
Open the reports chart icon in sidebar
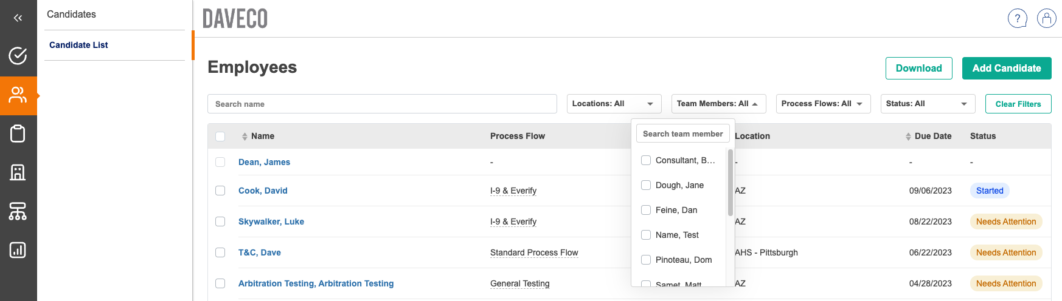(18, 250)
